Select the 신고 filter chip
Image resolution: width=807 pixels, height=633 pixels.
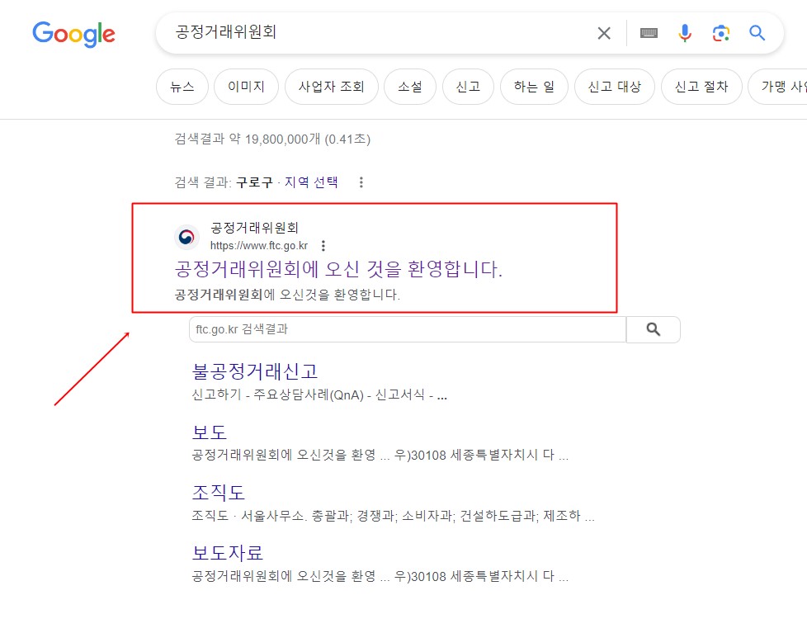point(469,87)
